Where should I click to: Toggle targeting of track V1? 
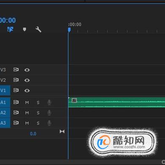coord(5,90)
